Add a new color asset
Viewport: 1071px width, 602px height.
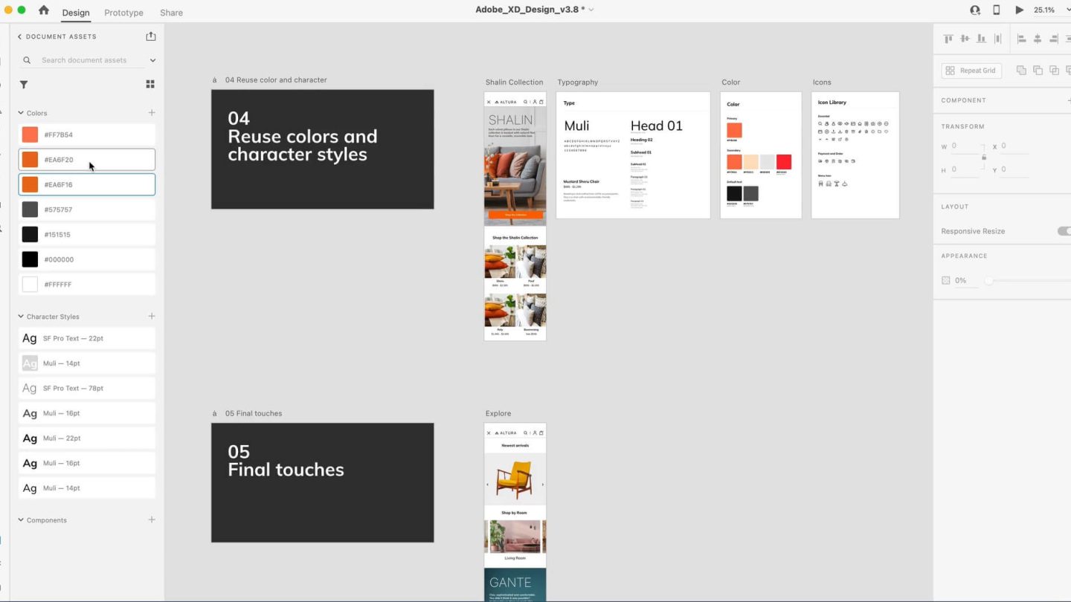152,113
